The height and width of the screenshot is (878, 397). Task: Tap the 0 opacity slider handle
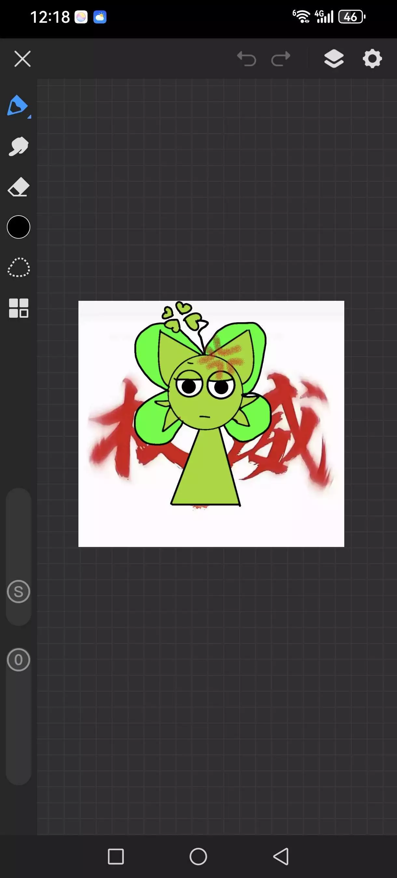tap(19, 660)
